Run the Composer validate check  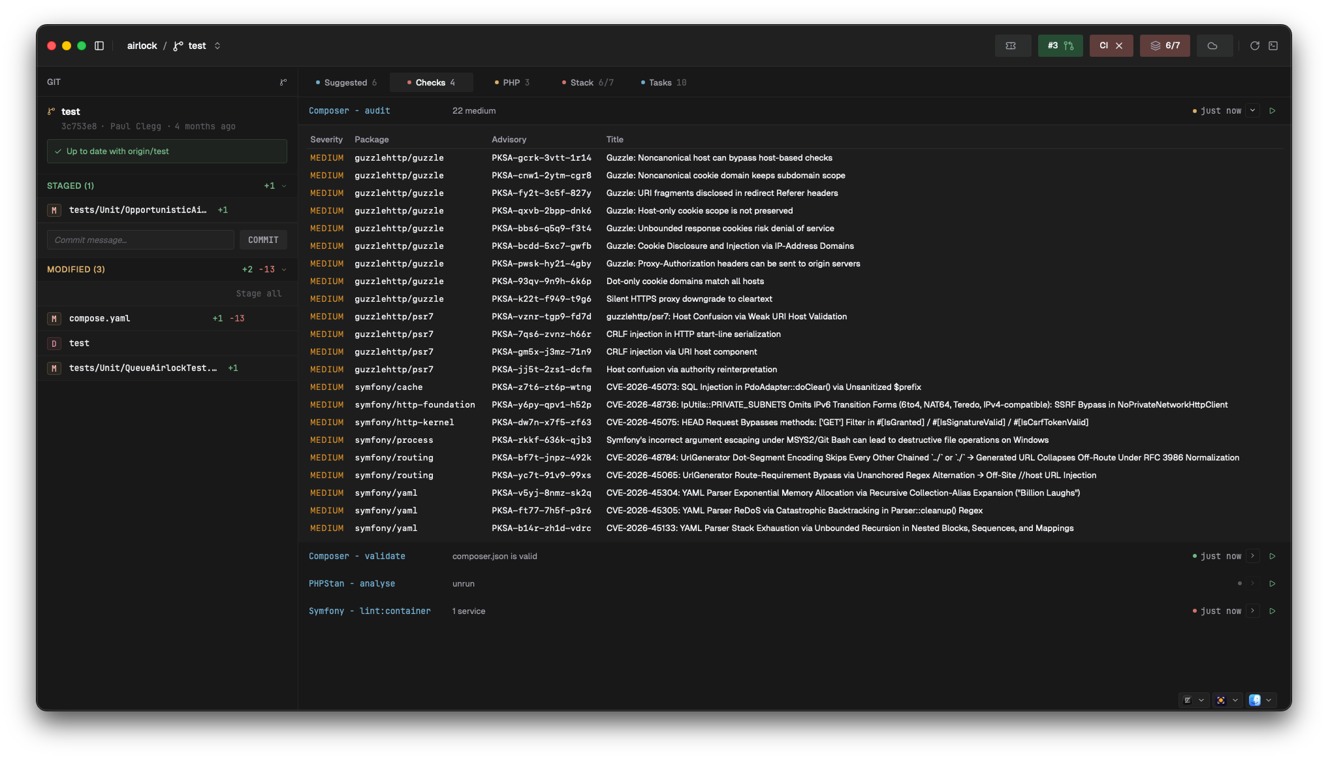[1273, 557]
